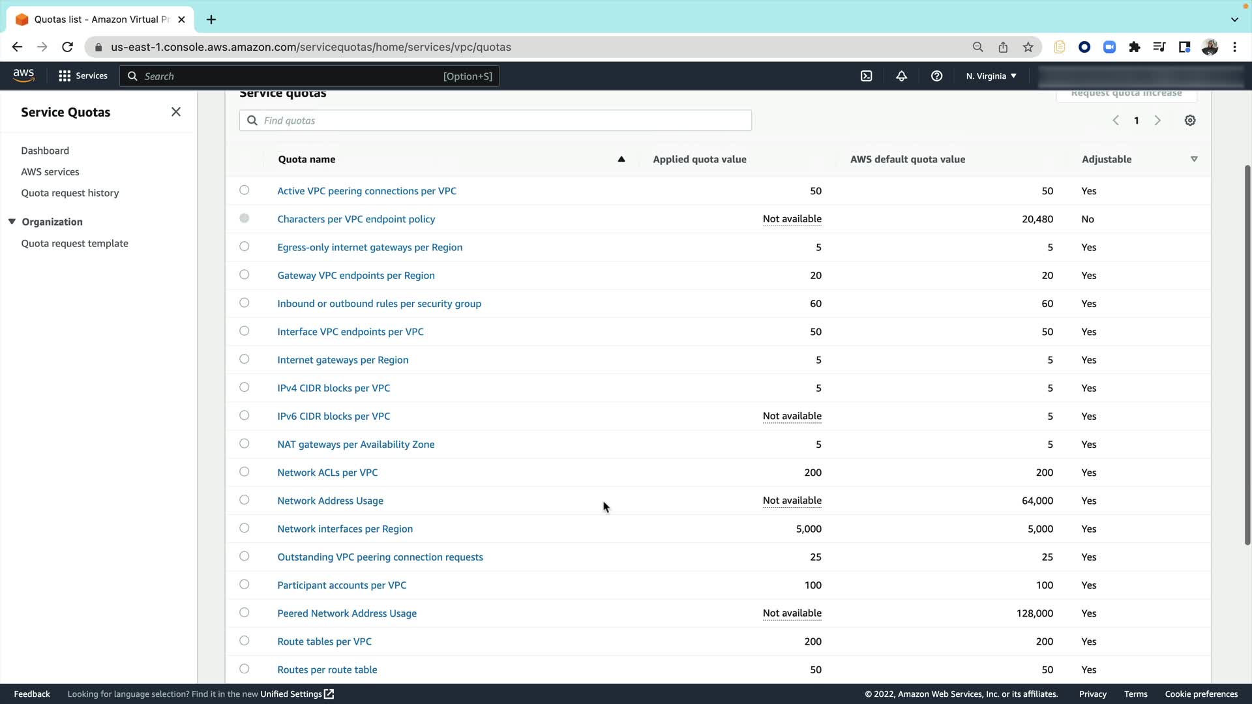Expand the N. Virginia region dropdown
The height and width of the screenshot is (704, 1252).
coord(991,76)
